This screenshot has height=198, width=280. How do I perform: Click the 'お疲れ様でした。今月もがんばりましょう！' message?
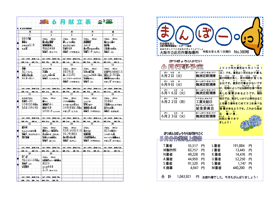coord(230,177)
